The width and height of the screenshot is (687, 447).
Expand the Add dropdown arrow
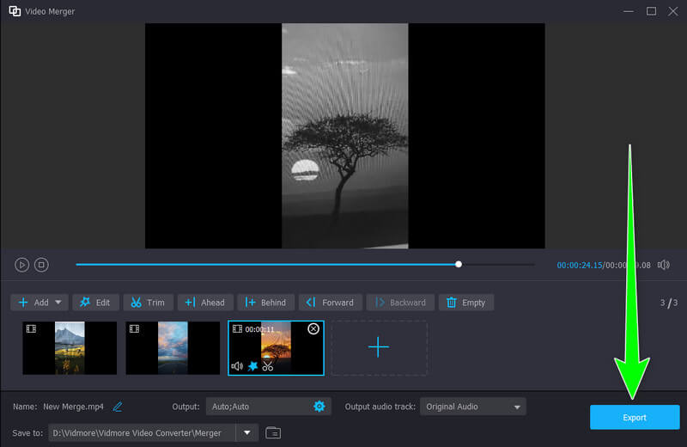[x=59, y=303]
